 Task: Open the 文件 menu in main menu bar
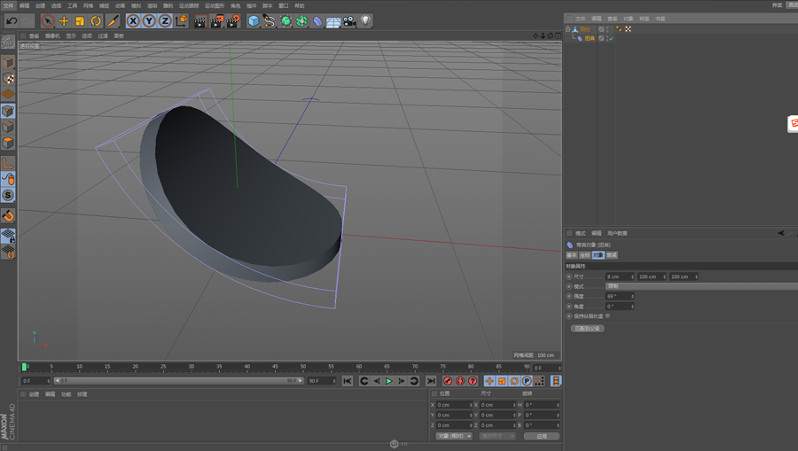(8, 5)
